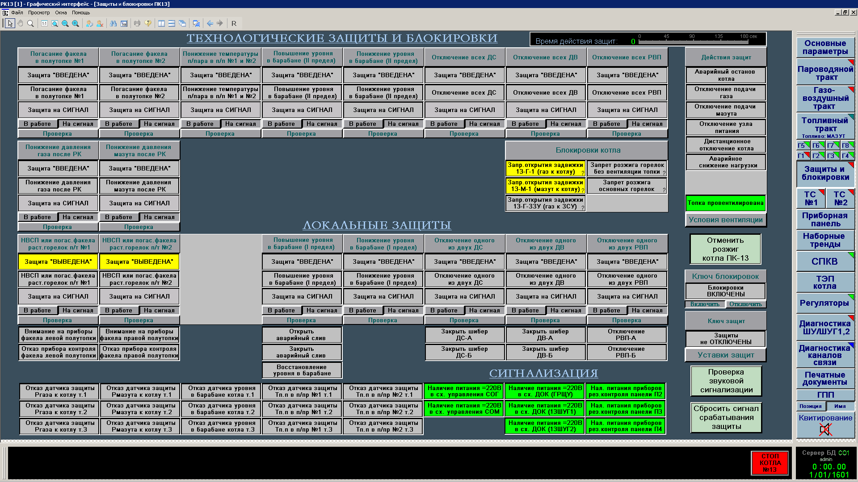
Task: Click Отключить under Ключ блокировок
Action: click(x=745, y=304)
